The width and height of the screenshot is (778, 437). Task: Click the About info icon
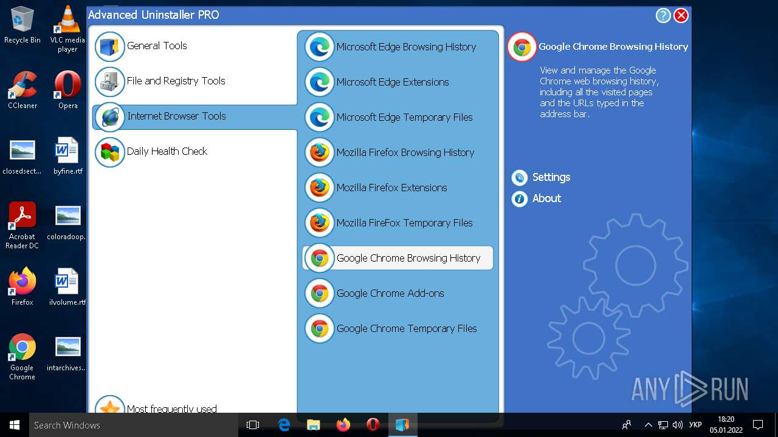[519, 198]
